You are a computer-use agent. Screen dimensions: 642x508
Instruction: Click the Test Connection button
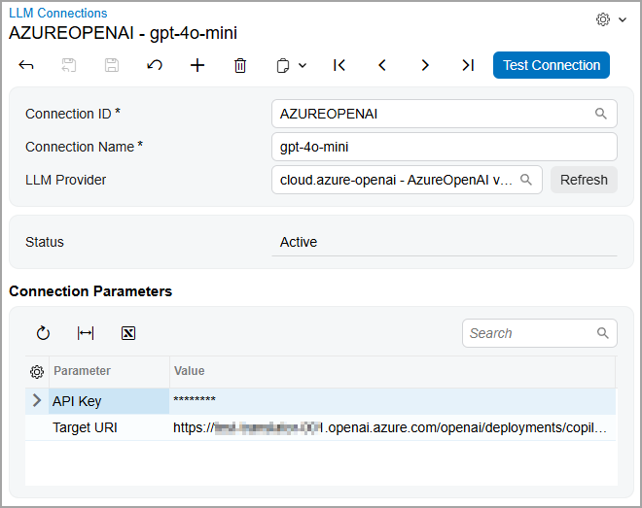[x=551, y=65]
